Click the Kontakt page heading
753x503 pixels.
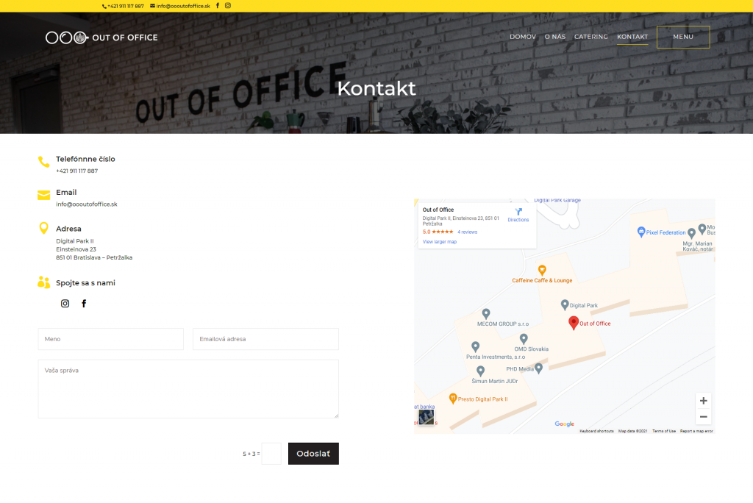pos(376,88)
